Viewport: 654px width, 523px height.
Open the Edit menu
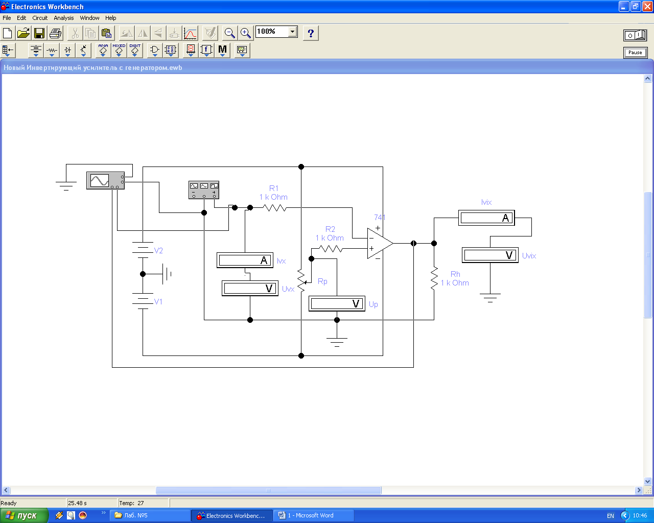click(x=21, y=18)
